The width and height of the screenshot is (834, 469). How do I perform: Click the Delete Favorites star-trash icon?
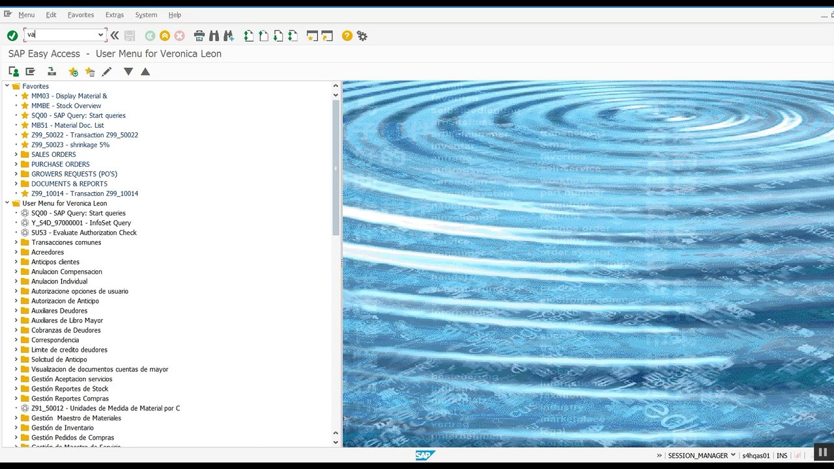90,72
